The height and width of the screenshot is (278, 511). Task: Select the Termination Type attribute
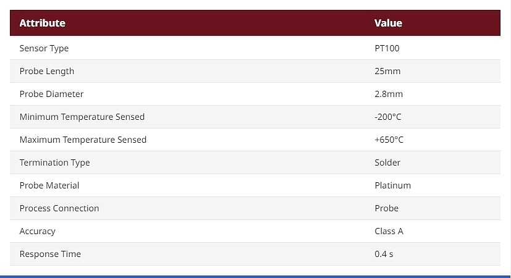(55, 162)
